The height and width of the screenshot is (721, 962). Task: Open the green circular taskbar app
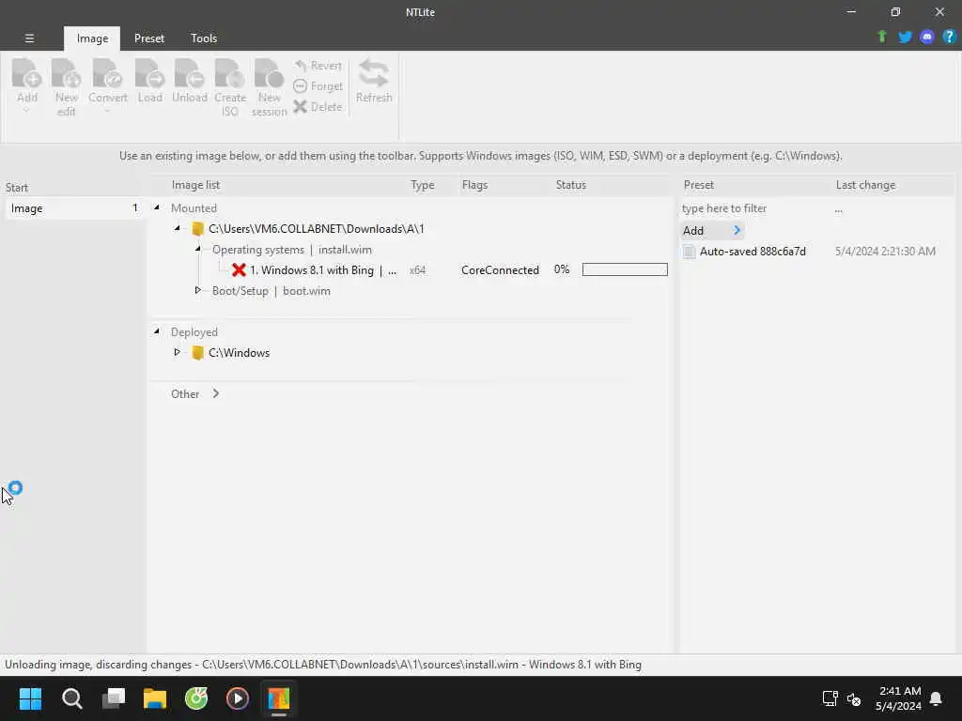click(x=196, y=698)
